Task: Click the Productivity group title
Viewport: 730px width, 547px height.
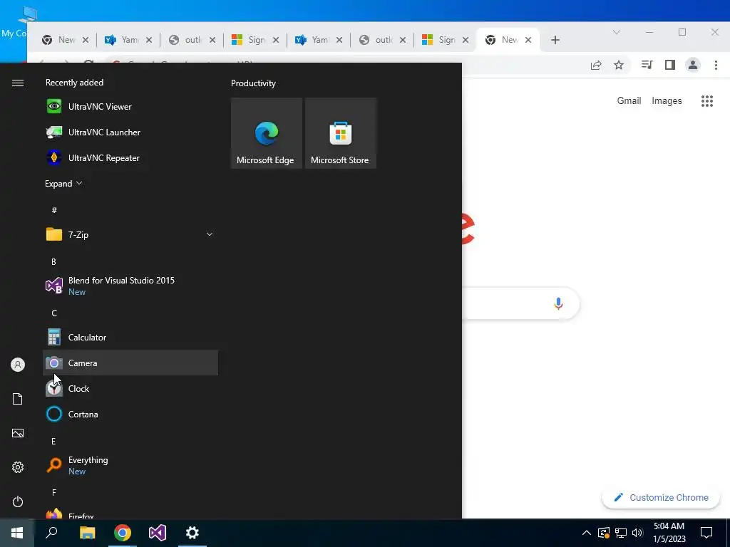Action: [x=253, y=83]
